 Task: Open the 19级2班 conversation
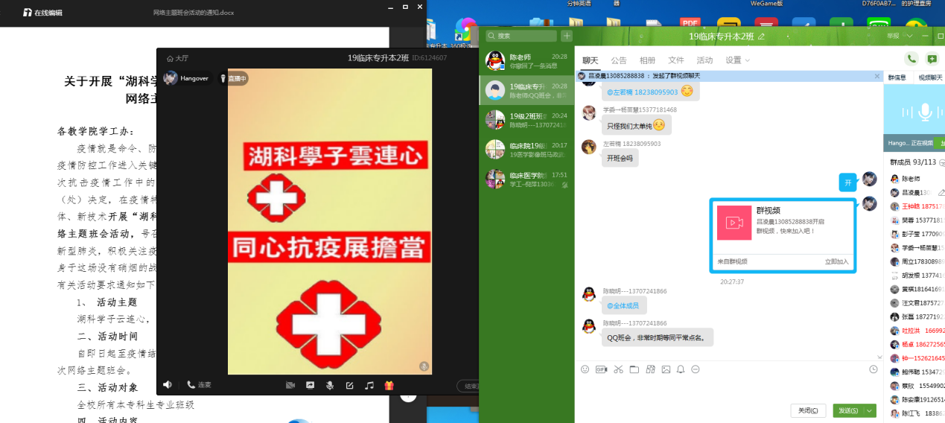tap(526, 120)
